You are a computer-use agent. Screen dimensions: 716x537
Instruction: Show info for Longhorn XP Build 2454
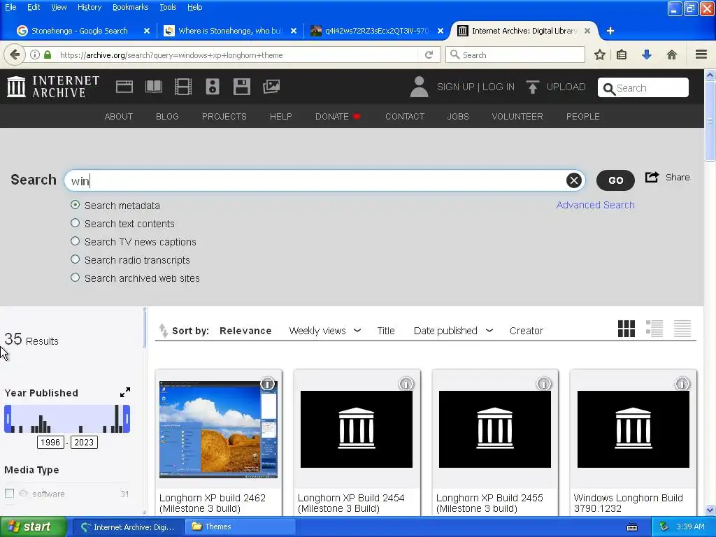[406, 384]
